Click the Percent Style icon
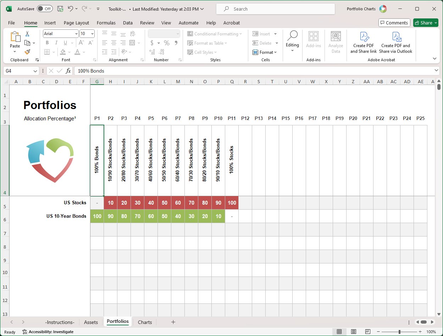 [166, 43]
